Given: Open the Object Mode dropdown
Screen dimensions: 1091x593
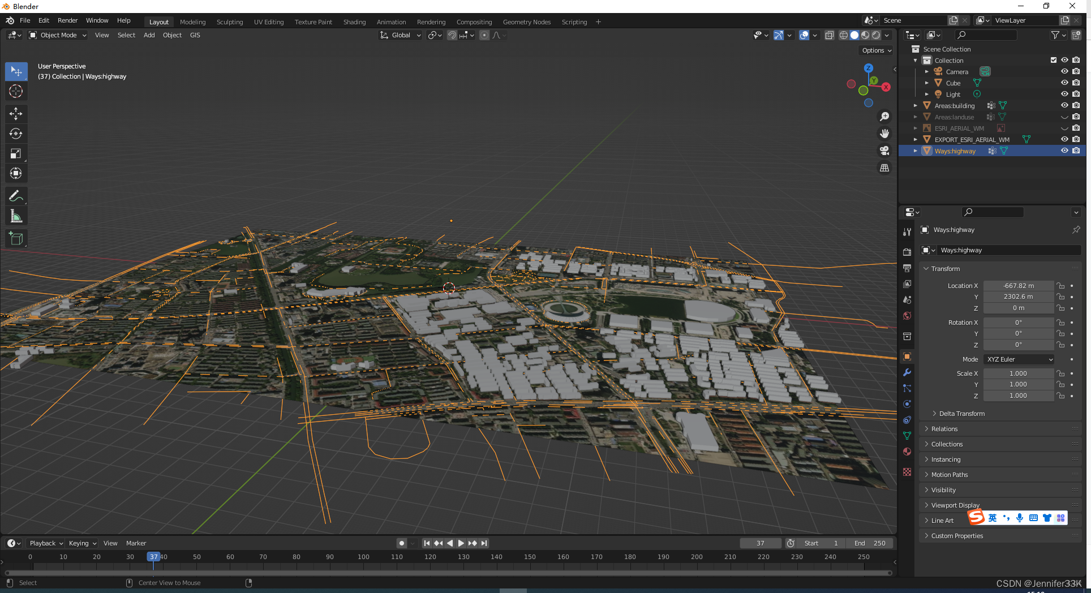Looking at the screenshot, I should [58, 35].
